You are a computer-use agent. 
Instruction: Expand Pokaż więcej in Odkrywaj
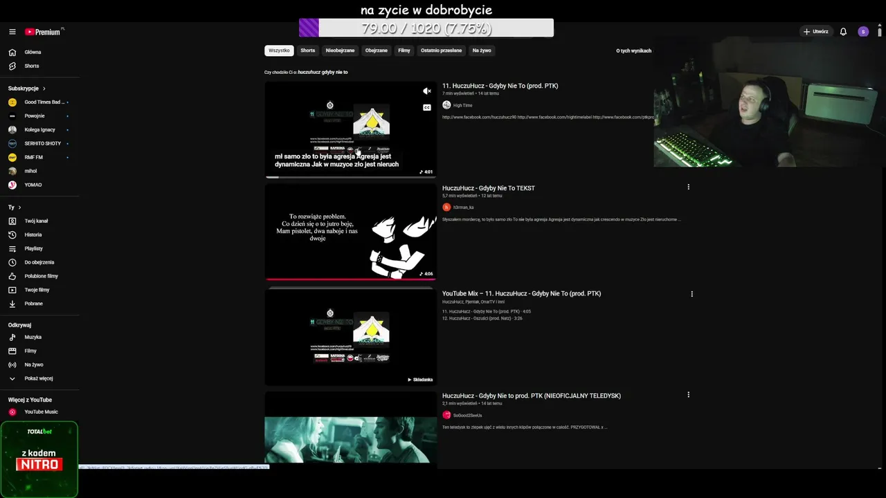coord(39,378)
